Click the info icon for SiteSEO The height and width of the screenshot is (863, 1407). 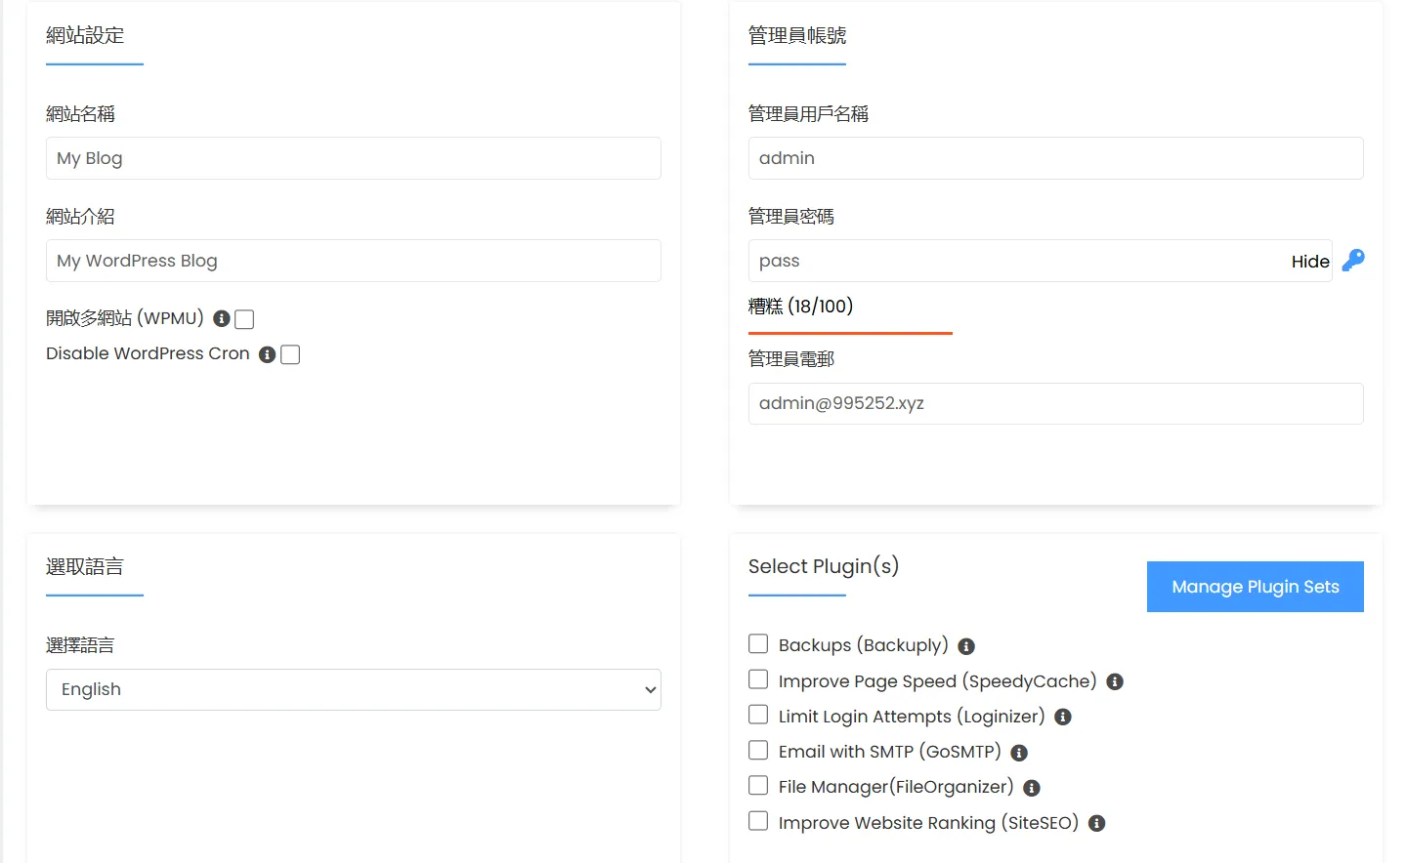[1095, 823]
